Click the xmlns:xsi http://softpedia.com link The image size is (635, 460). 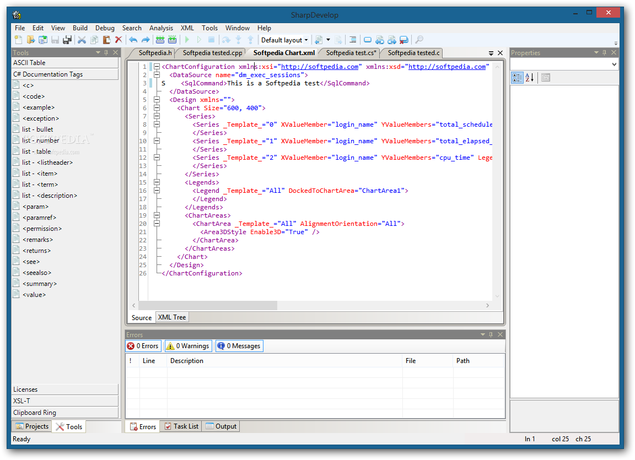coord(320,67)
